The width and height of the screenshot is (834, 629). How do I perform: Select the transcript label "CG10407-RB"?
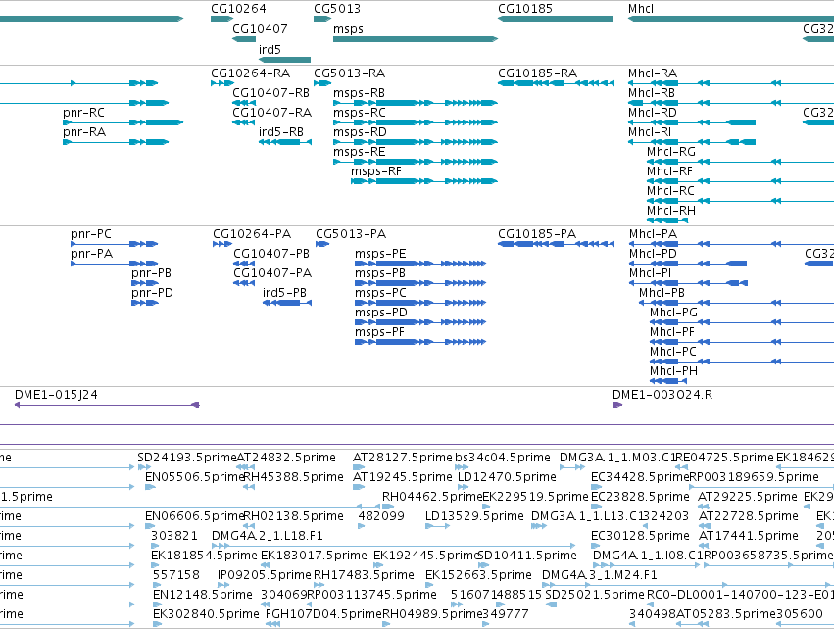[x=270, y=93]
